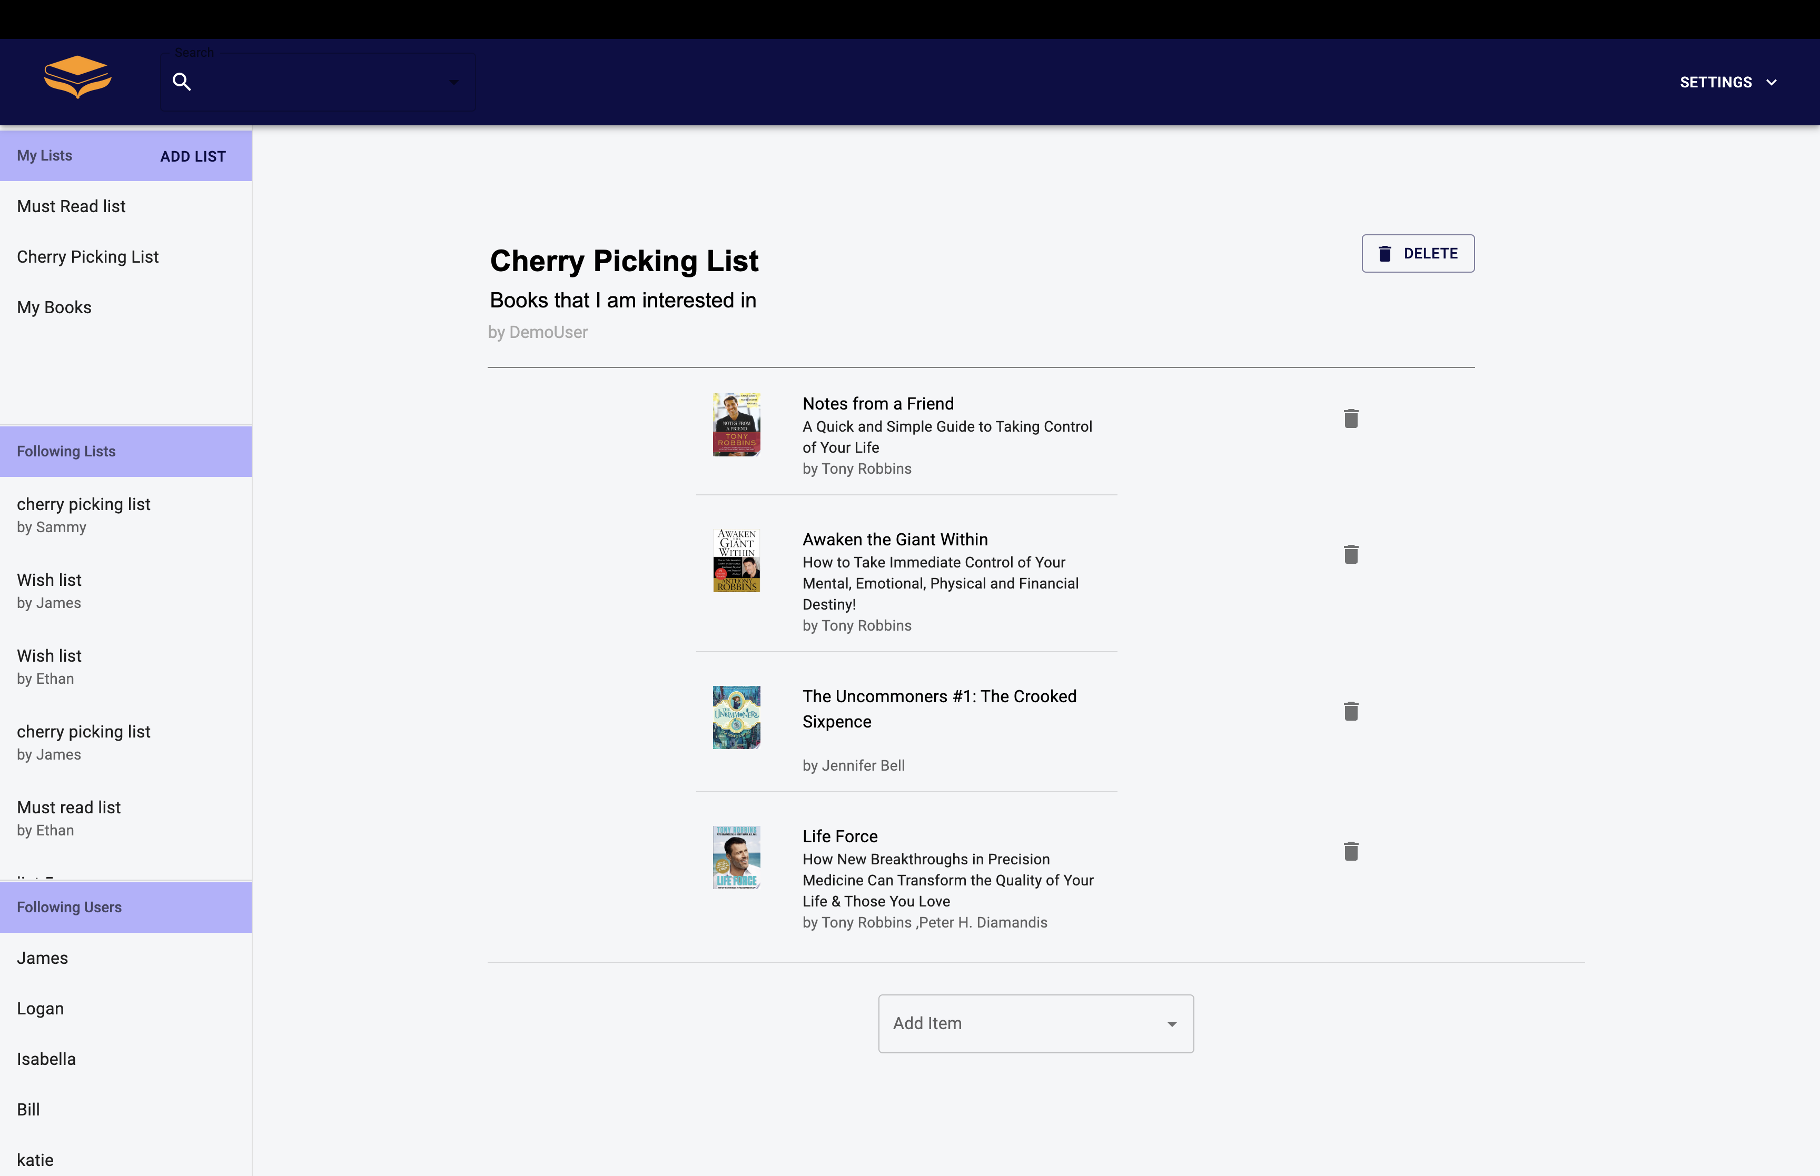
Task: Open the Notes from a Friend cover
Action: pyautogui.click(x=736, y=425)
